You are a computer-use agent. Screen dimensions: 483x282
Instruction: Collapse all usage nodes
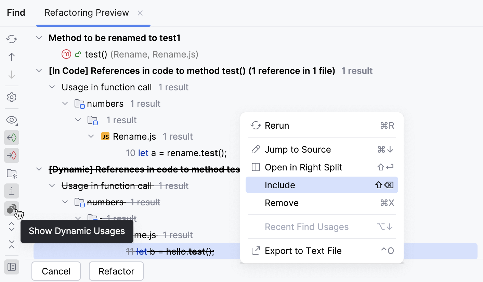coord(11,244)
